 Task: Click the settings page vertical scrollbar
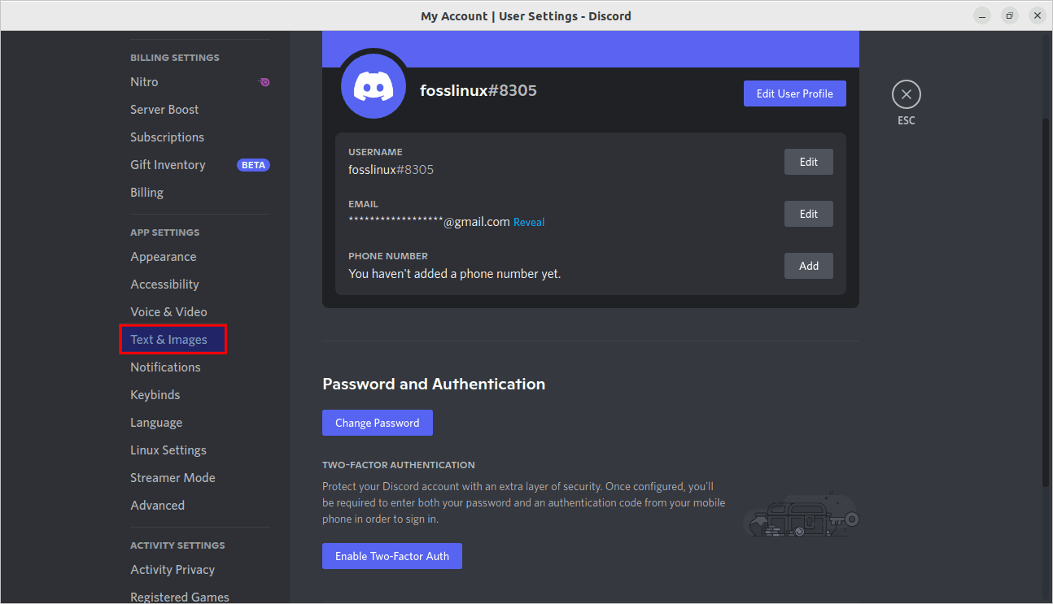coord(1046,301)
